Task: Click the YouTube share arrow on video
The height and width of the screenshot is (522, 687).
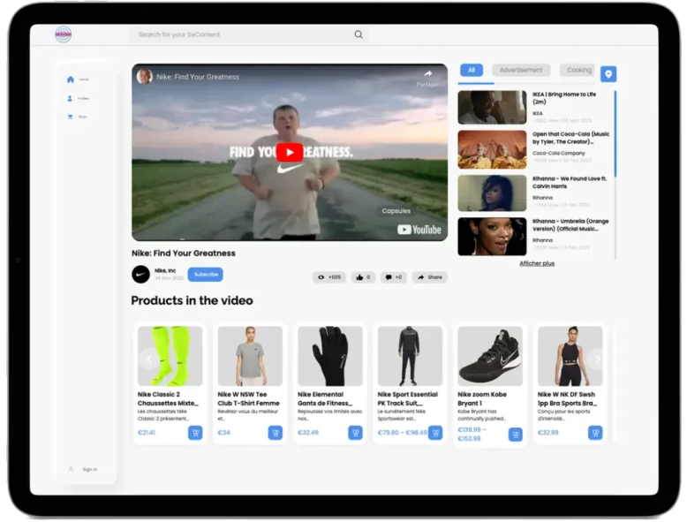Action: pyautogui.click(x=427, y=75)
